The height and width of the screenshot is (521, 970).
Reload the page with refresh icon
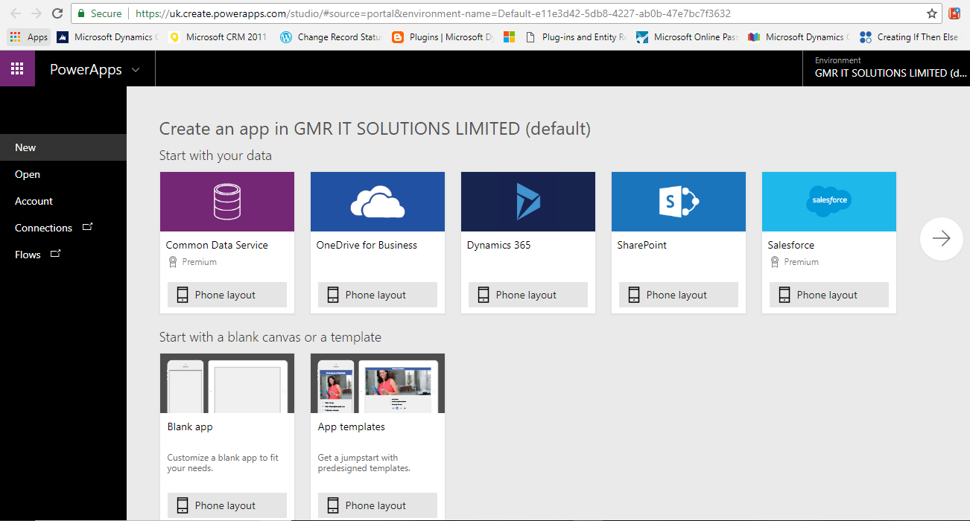[x=57, y=13]
